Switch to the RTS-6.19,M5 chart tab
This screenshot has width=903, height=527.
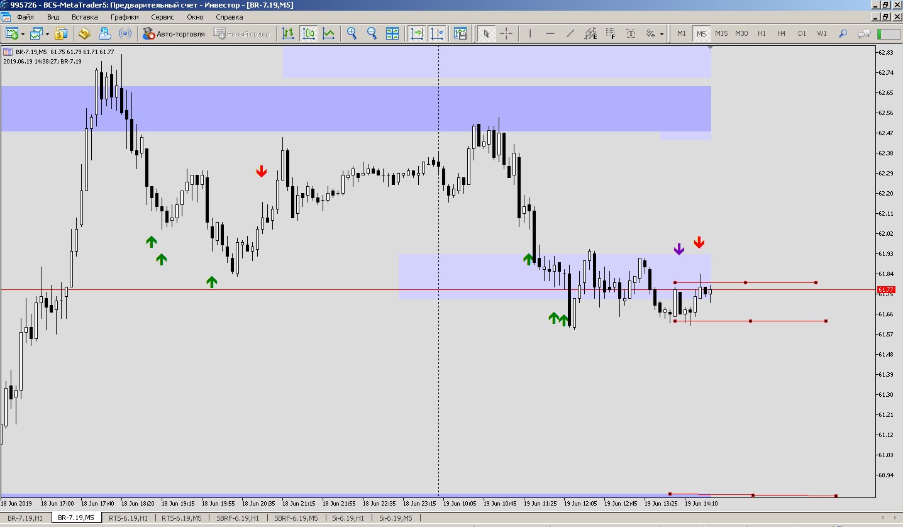coord(181,518)
